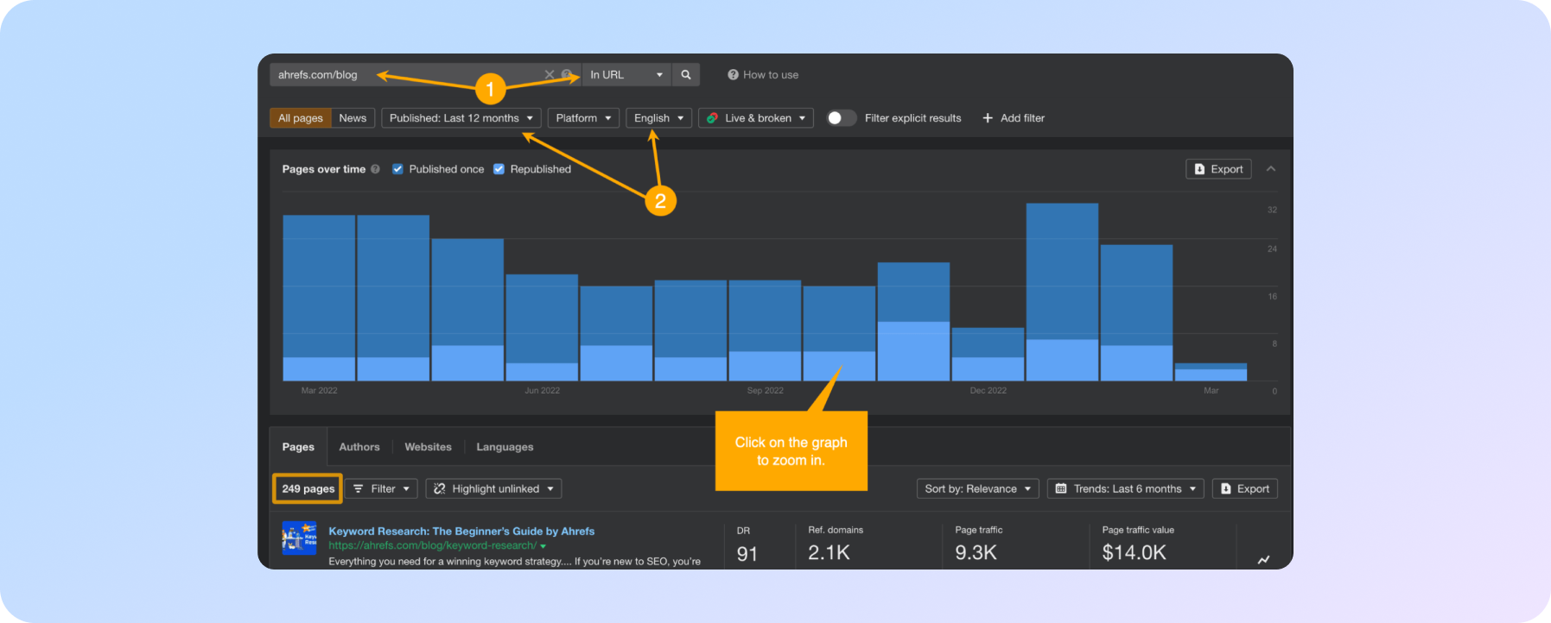The width and height of the screenshot is (1551, 623).
Task: Click the small Mar bar at chart end
Action: click(1211, 372)
